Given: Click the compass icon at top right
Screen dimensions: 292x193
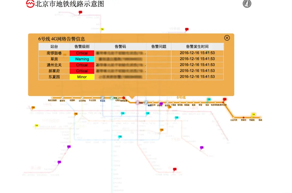Looking at the screenshot, I should [247, 4].
